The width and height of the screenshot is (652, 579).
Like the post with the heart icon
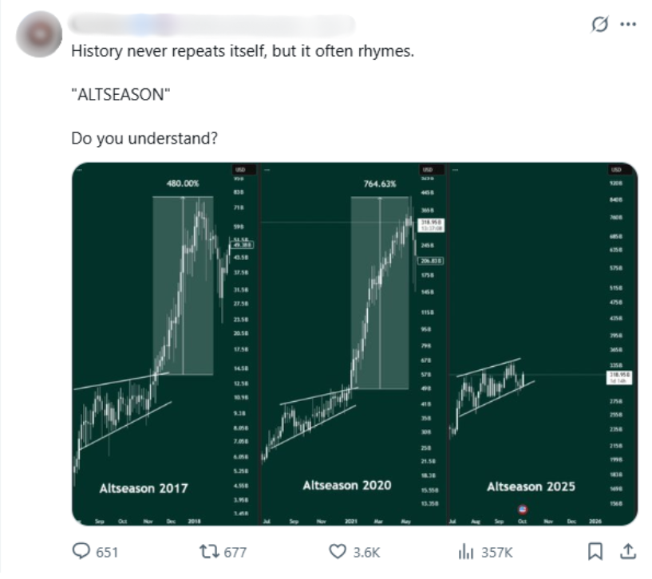(x=338, y=551)
